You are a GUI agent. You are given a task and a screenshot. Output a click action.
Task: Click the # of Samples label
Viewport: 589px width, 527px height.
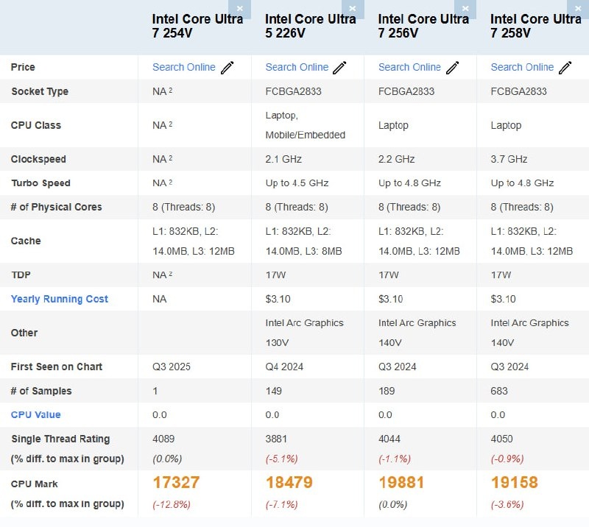(x=41, y=391)
